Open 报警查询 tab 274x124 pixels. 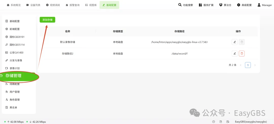[73, 5]
